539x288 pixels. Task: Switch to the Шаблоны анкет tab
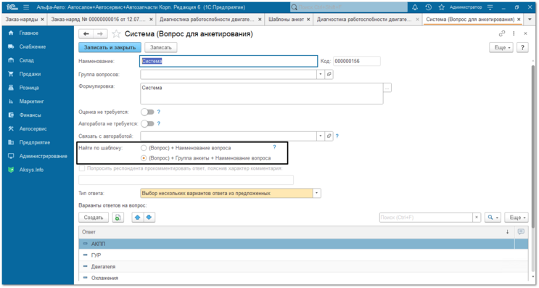(x=286, y=20)
